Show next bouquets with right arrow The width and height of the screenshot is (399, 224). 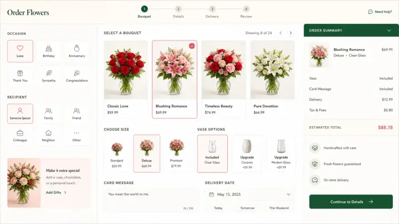(290, 33)
